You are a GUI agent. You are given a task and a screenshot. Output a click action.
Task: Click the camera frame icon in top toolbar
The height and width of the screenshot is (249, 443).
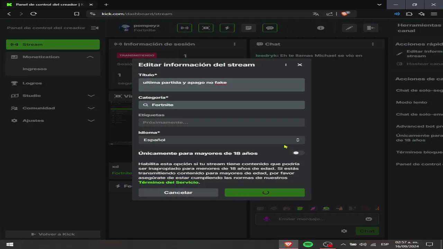coord(206,28)
